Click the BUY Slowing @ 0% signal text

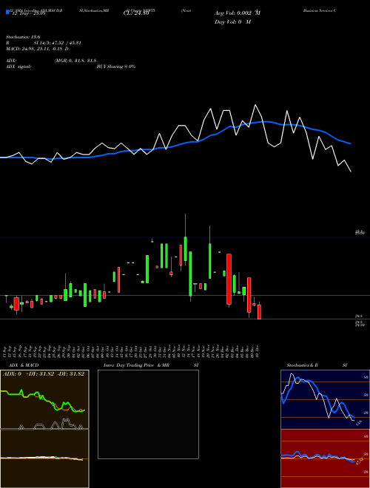pyautogui.click(x=116, y=67)
